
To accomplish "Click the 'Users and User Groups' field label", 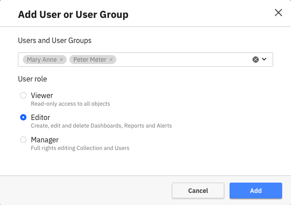I will coord(55,41).
